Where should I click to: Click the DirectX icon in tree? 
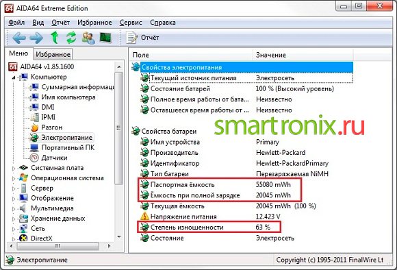[23, 238]
